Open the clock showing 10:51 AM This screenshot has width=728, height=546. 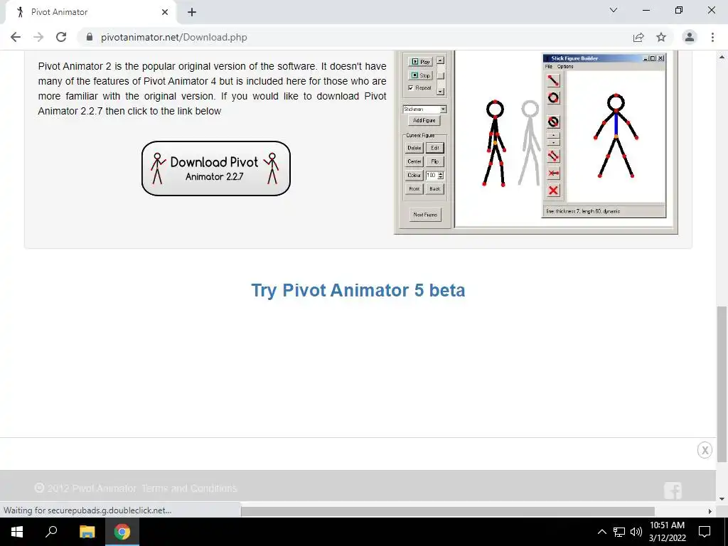[667, 532]
